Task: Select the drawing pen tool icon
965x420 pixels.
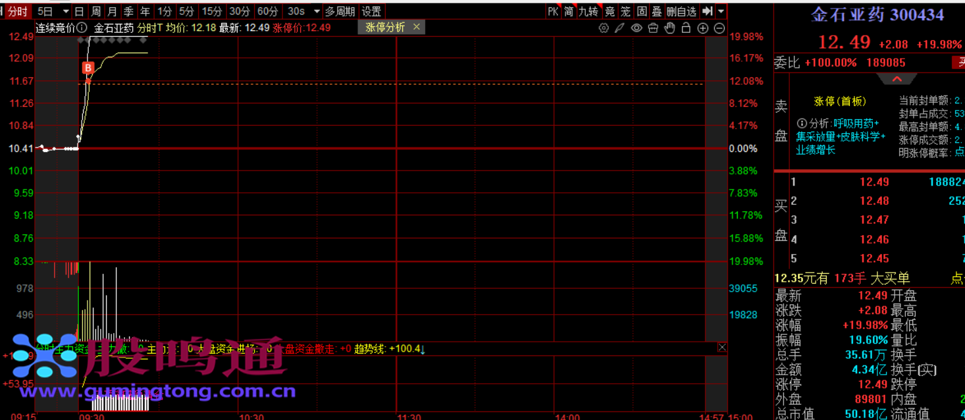Action: pyautogui.click(x=619, y=28)
